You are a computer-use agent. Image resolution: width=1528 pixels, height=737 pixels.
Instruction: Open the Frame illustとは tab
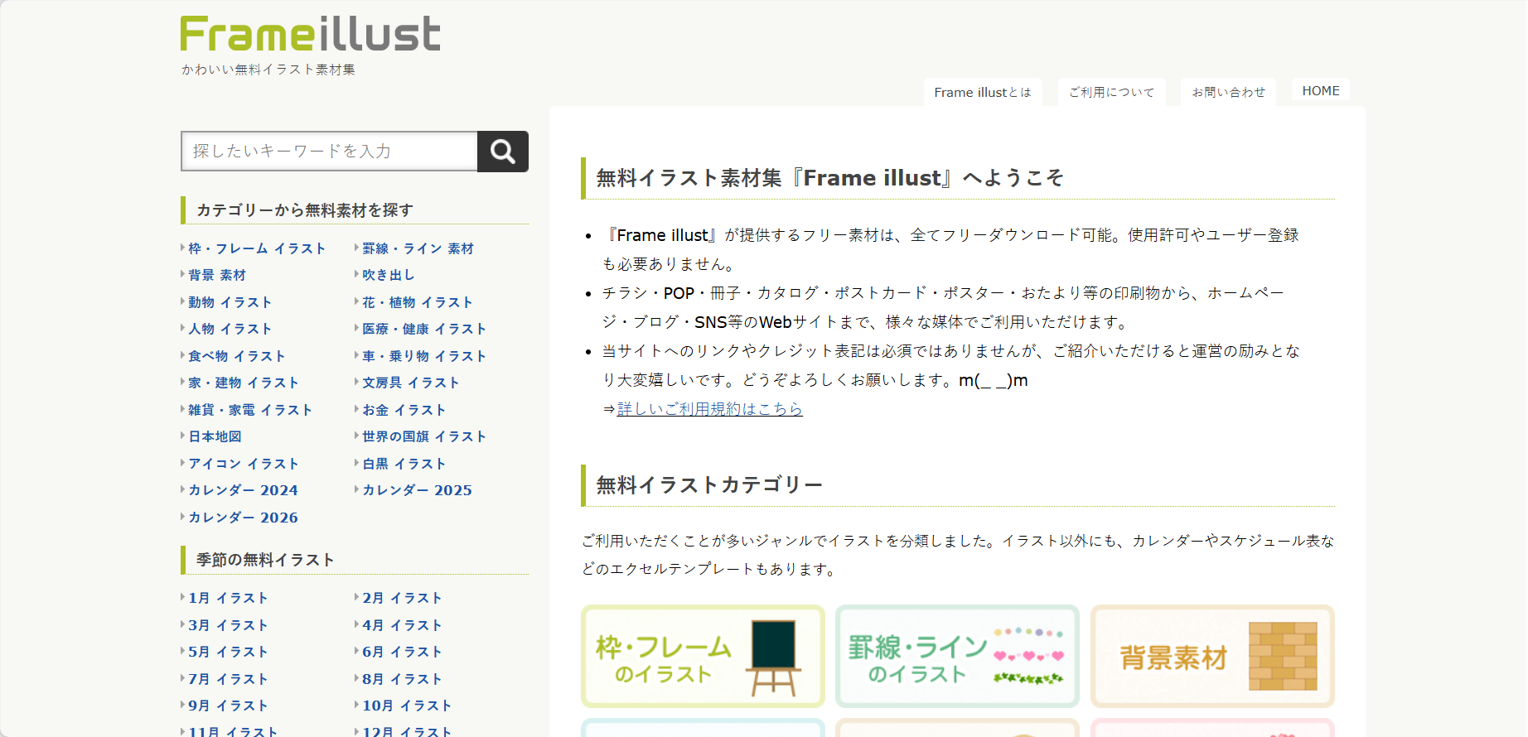pyautogui.click(x=983, y=92)
